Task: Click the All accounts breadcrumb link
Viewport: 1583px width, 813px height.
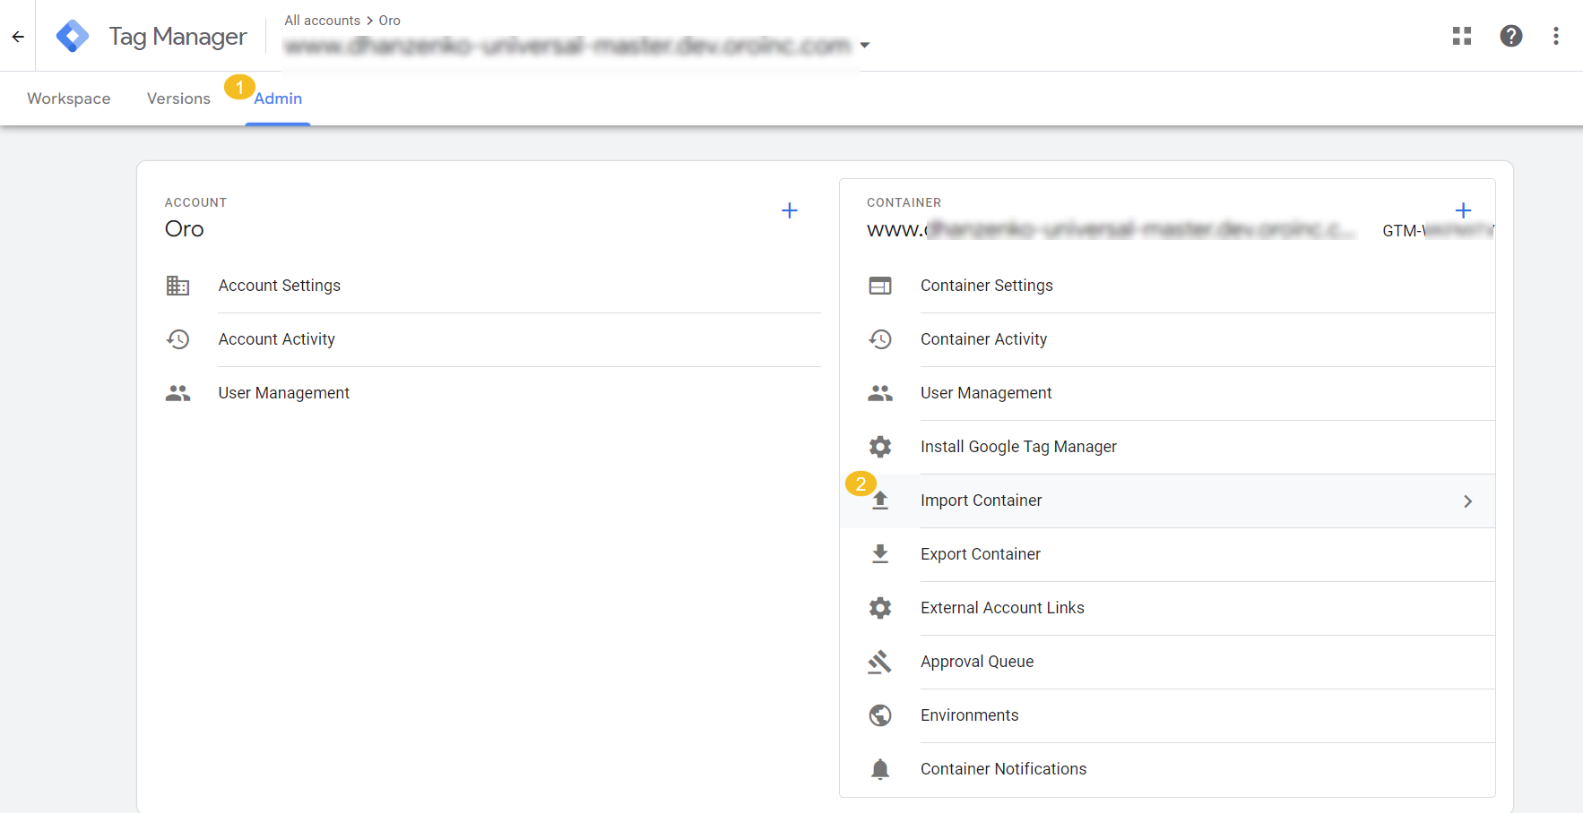Action: click(x=322, y=21)
